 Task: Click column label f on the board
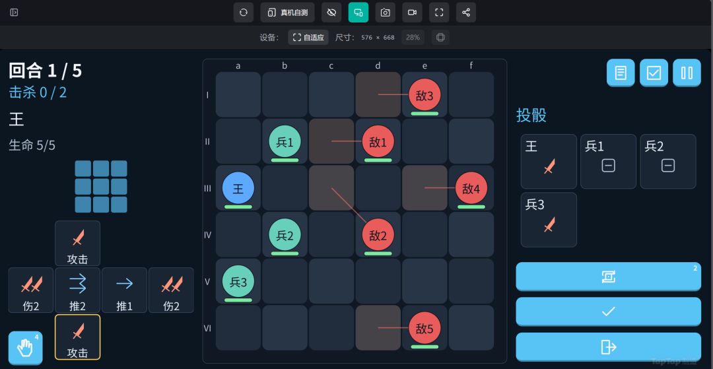tap(471, 66)
